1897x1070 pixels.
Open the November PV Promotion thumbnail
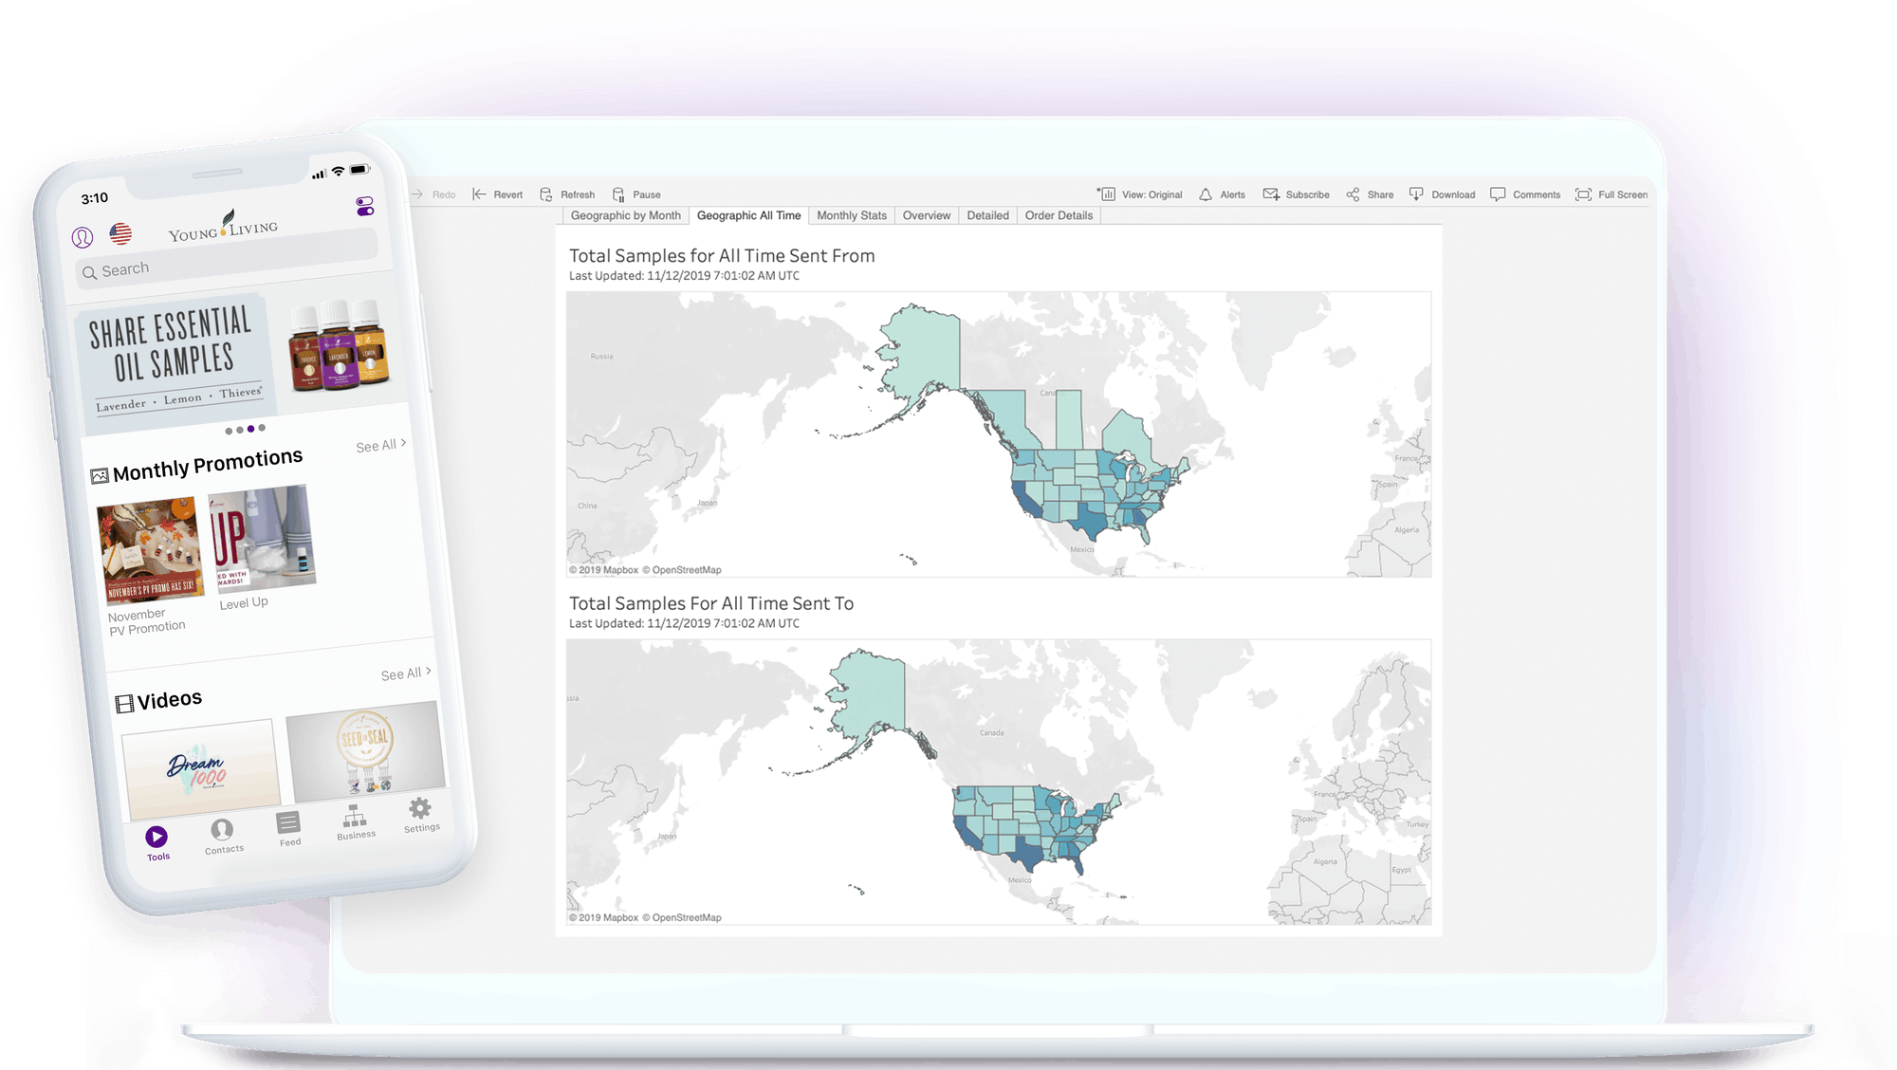click(150, 550)
